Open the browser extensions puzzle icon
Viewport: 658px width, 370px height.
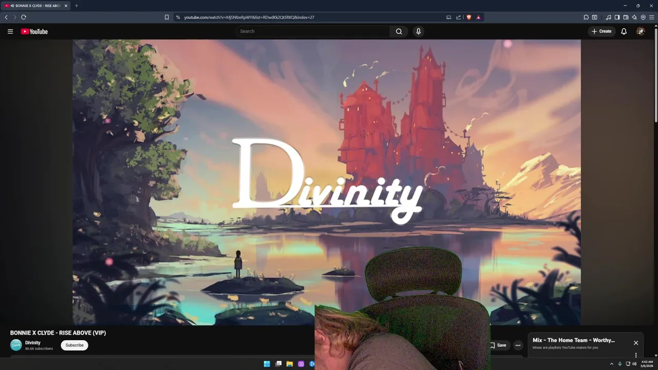click(x=586, y=17)
